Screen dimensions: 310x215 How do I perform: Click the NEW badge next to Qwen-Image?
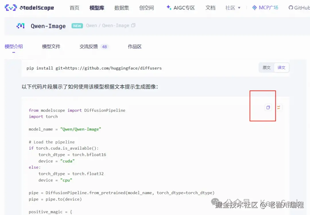click(77, 26)
